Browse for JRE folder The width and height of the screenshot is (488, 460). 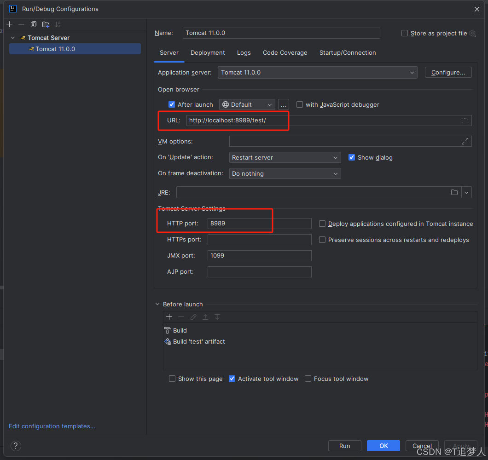coord(454,192)
